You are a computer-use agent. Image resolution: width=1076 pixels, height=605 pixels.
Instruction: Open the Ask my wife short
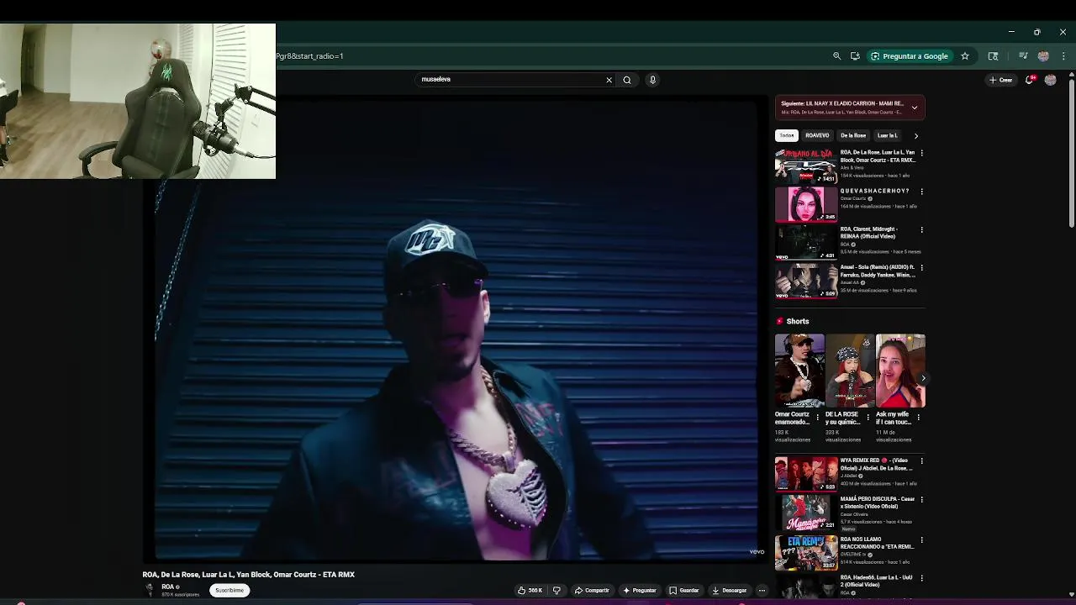[900, 371]
